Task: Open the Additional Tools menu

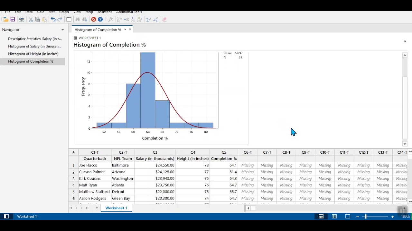Action: pyautogui.click(x=129, y=12)
